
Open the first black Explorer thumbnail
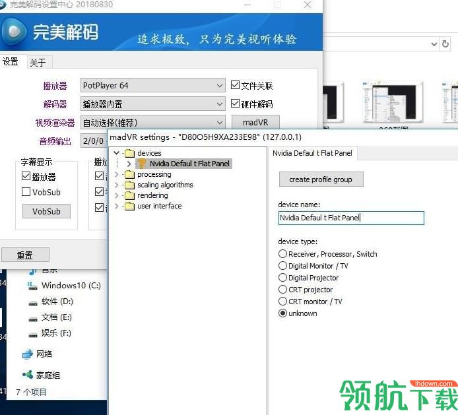333,102
